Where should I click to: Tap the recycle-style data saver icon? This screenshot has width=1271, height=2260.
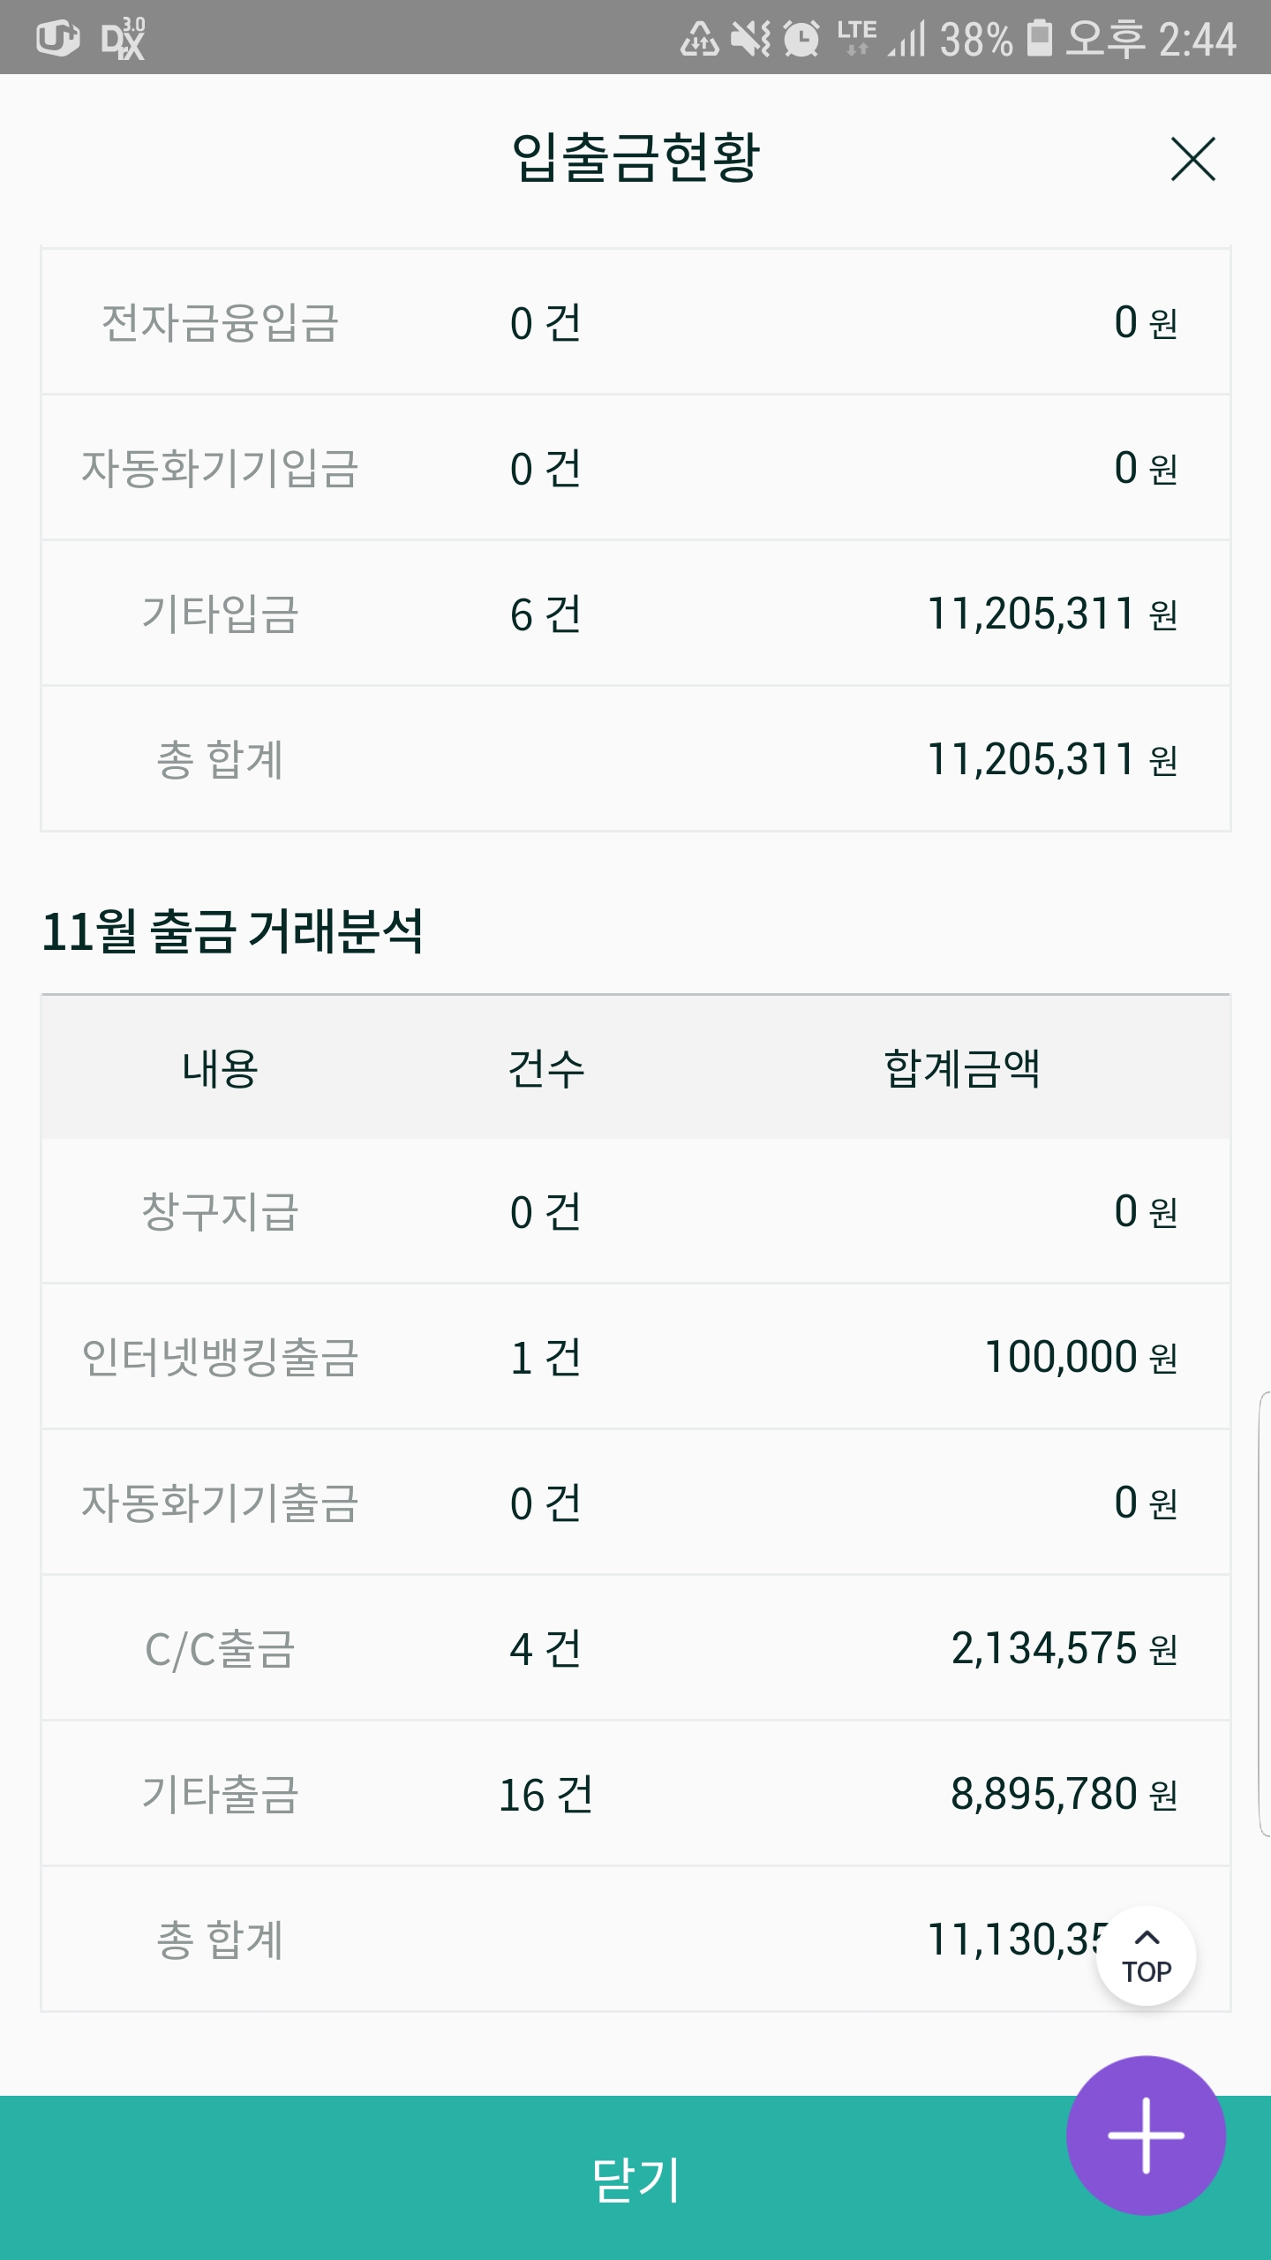[699, 38]
